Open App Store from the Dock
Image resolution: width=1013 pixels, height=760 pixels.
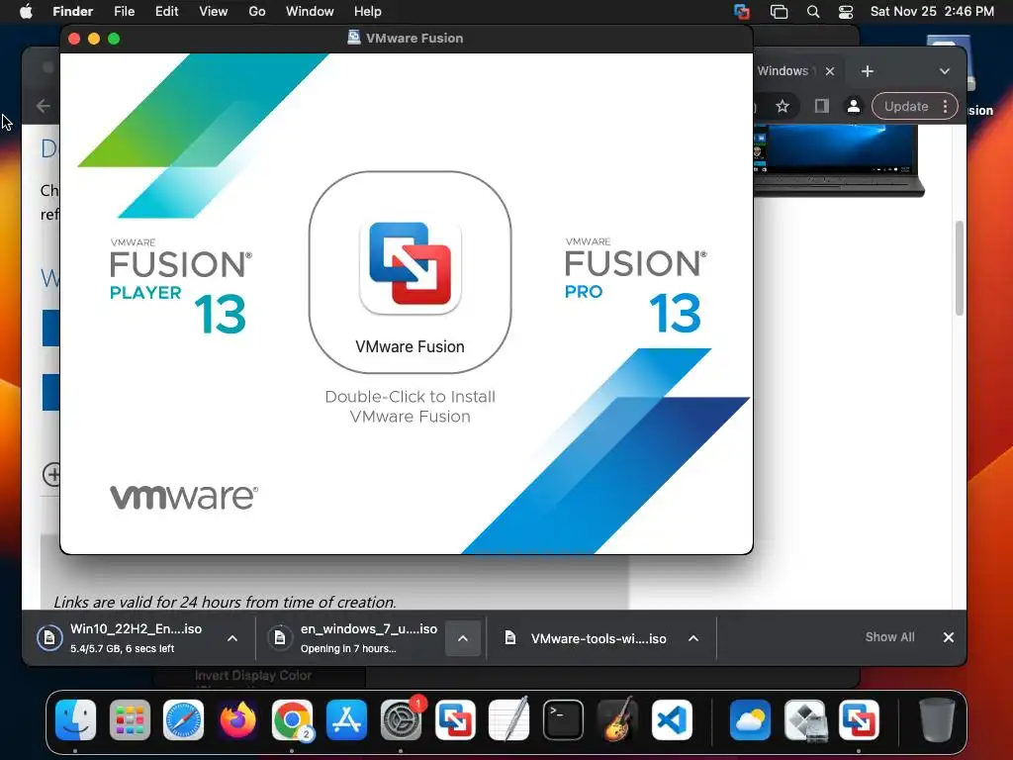346,719
